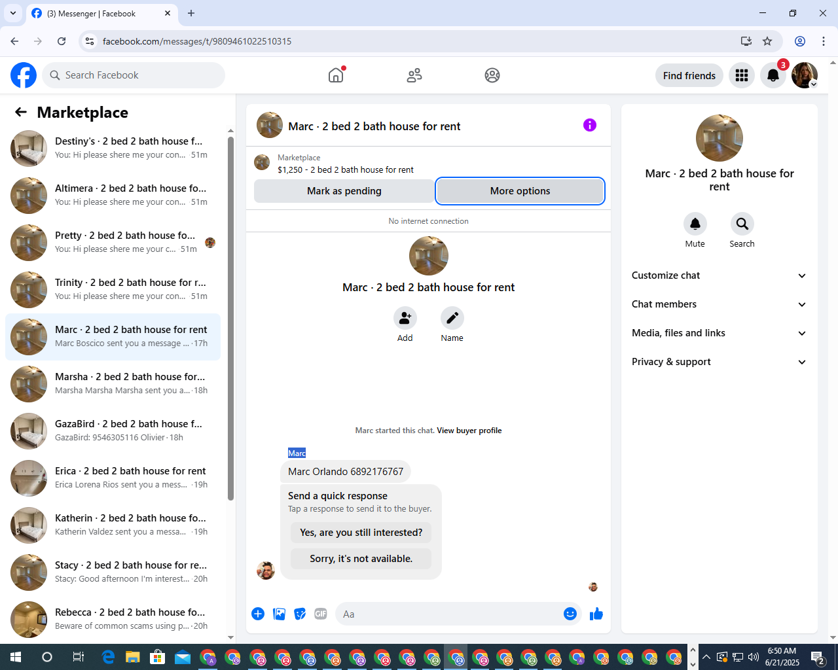Open Marsha house conversation
This screenshot has height=670, width=838.
coord(113,384)
